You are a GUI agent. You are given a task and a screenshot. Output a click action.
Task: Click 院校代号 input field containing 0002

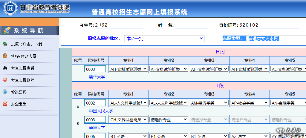tap(95, 103)
